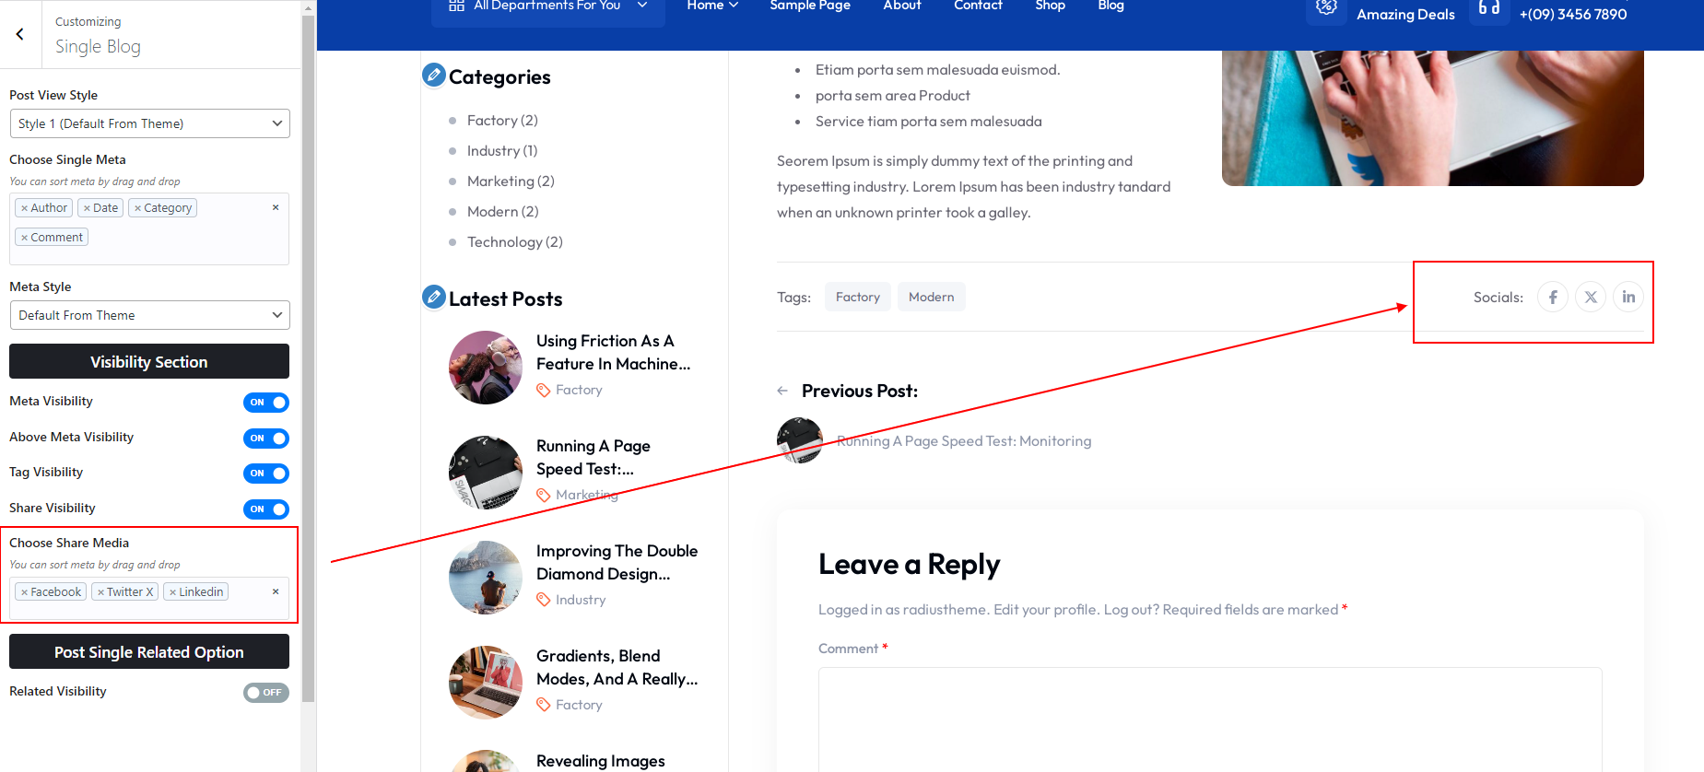This screenshot has height=772, width=1704.
Task: Open Running A Page Speed Test post title
Action: [x=593, y=458]
